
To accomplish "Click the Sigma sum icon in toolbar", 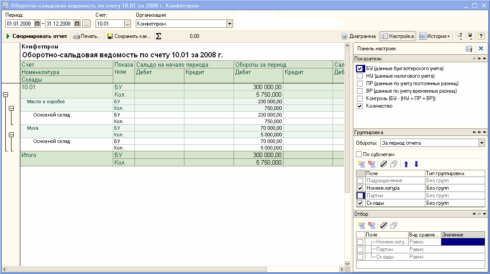I will (x=159, y=36).
